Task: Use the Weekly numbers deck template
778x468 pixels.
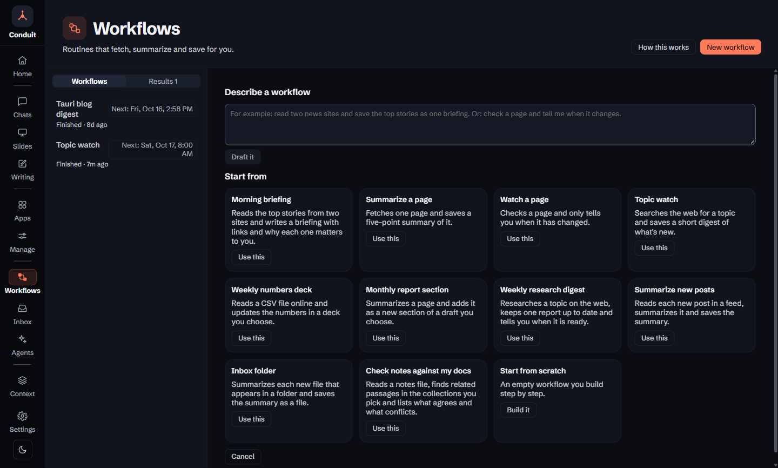Action: tap(251, 338)
